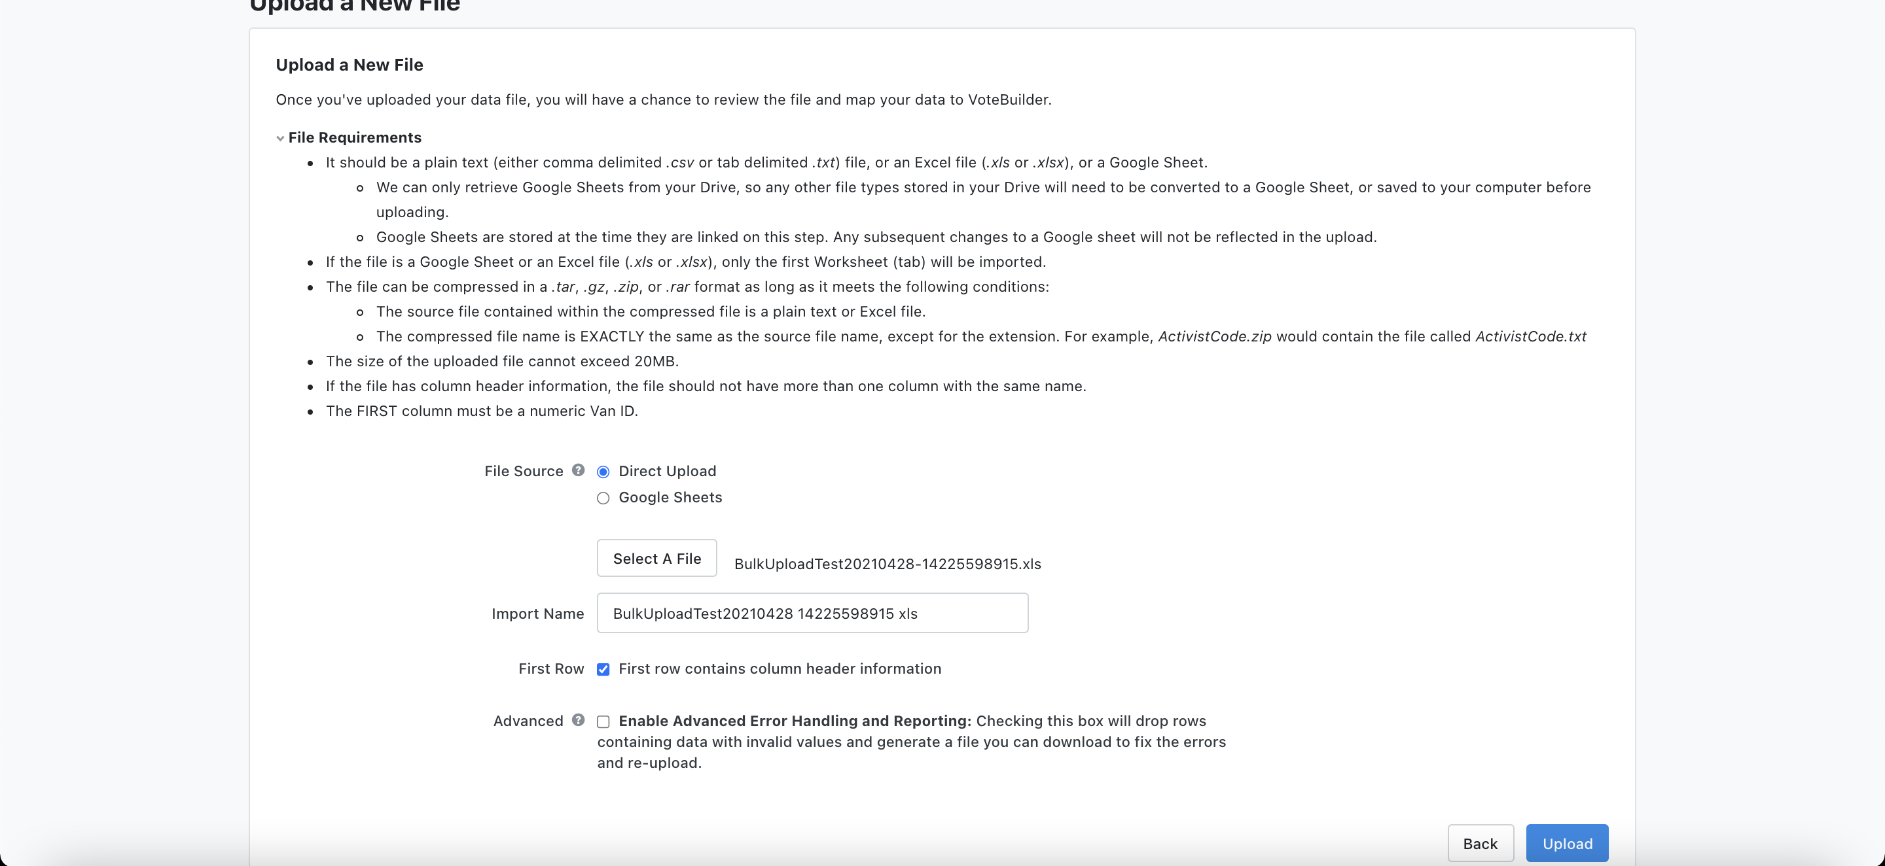Click the selected BulkUploadTest .xls filename text
1885x866 pixels.
[x=887, y=564]
